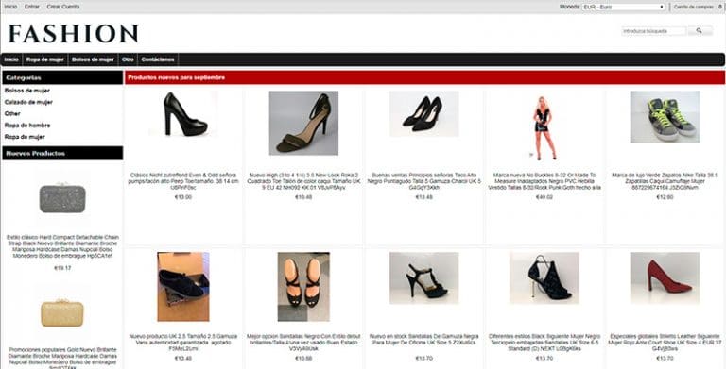Screen dimensions: 726x369
Task: Click the €19.17 clutch price
Action: point(62,268)
